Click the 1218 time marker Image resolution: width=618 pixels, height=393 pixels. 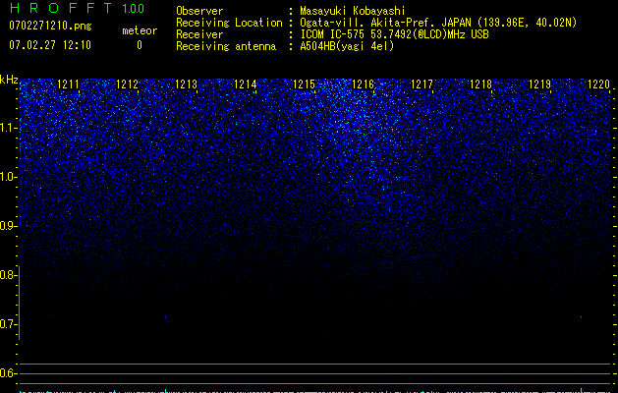[480, 84]
